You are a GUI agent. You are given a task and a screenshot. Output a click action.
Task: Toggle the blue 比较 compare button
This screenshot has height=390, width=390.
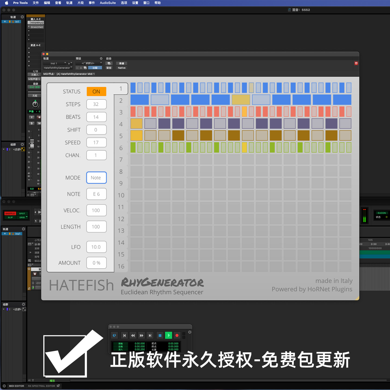95,68
